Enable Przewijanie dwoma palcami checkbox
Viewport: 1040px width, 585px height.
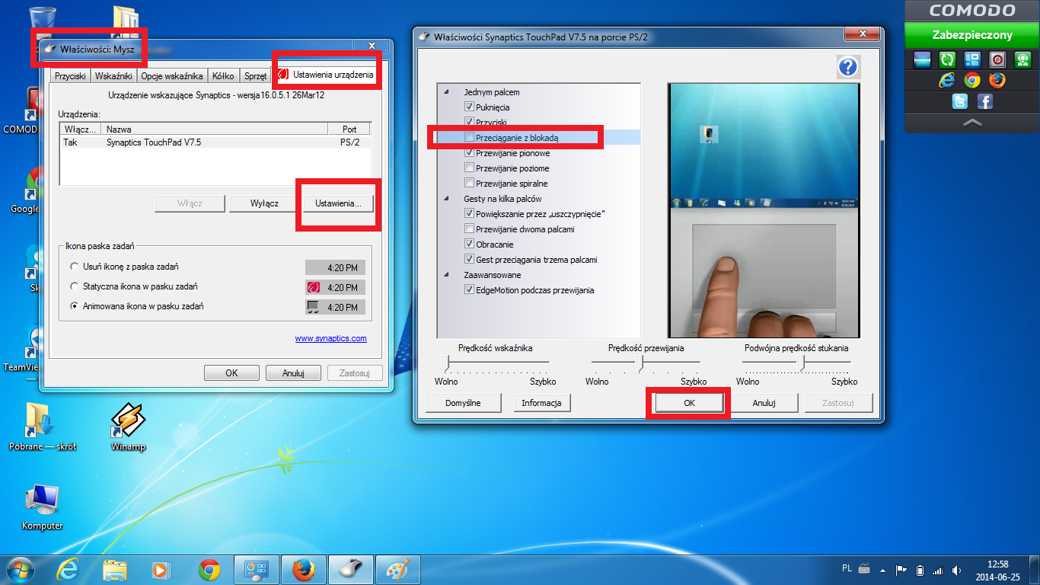(469, 229)
